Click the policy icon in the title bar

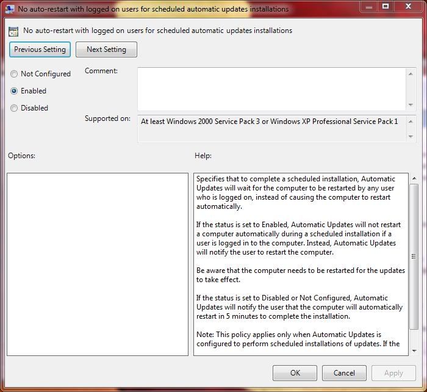(10, 9)
